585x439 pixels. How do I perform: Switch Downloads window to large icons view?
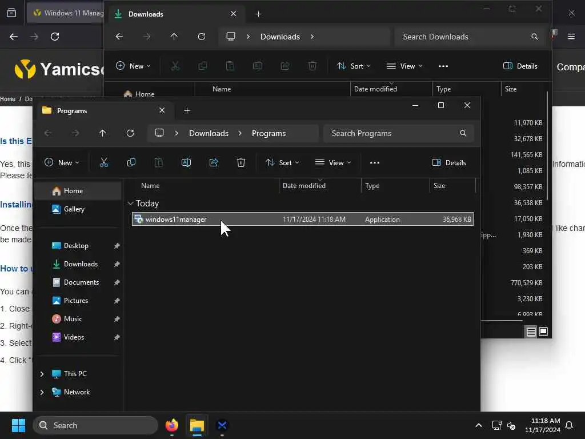click(543, 332)
